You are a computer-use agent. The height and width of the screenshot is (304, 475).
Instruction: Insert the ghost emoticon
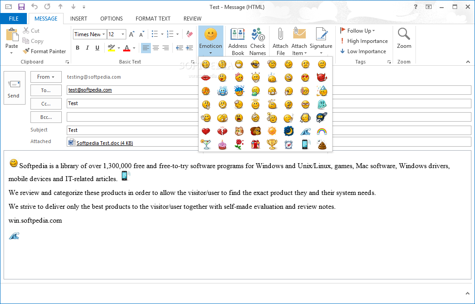[x=322, y=104]
